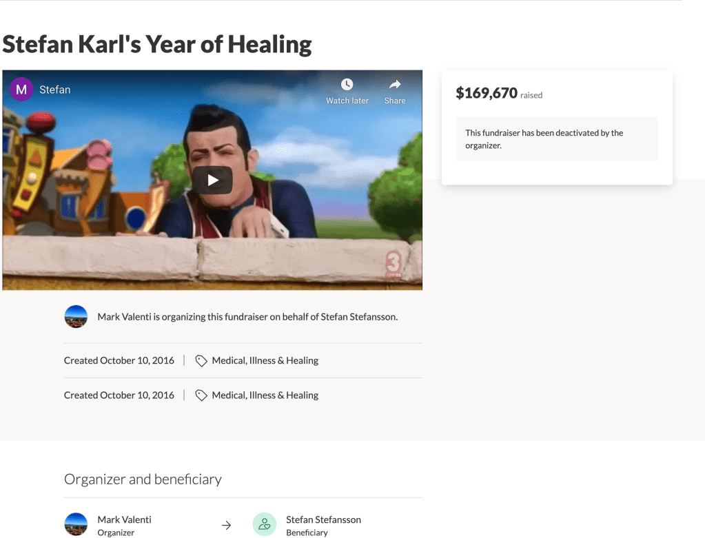
Task: Click the first category tag icon
Action: pyautogui.click(x=201, y=360)
